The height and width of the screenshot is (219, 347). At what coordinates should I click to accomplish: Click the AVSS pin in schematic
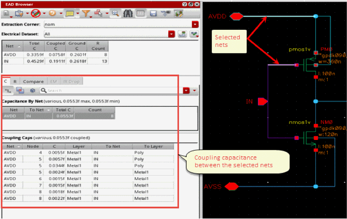[x=232, y=186]
